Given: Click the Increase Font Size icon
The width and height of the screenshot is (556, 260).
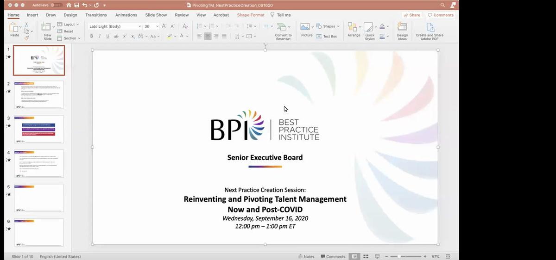Looking at the screenshot, I should point(164,26).
